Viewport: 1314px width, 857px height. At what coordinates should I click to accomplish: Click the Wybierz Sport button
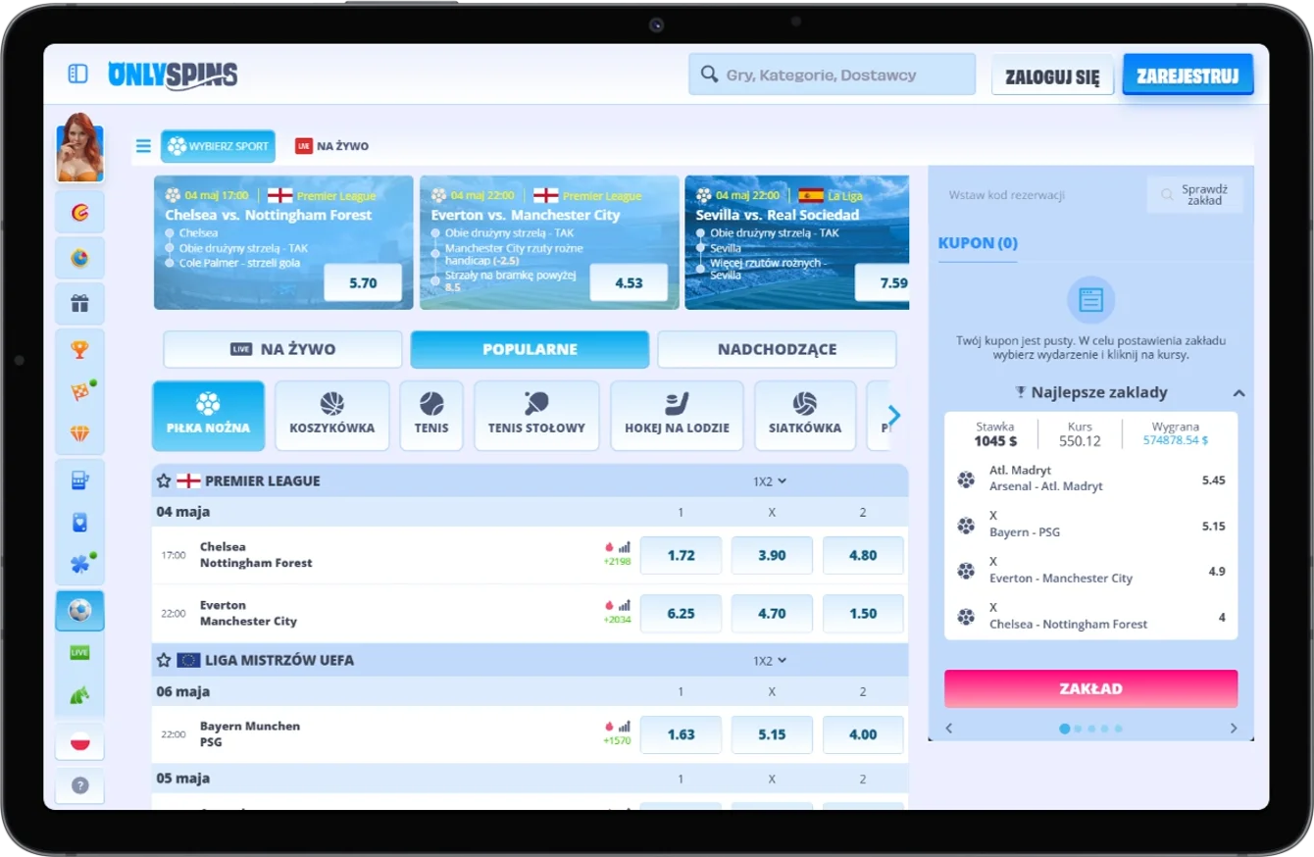[x=218, y=146]
